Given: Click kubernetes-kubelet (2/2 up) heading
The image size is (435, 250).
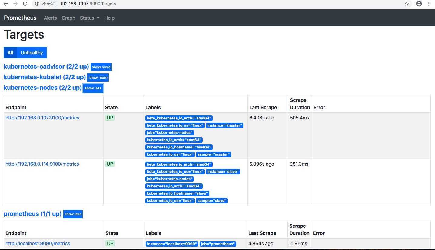Looking at the screenshot, I should (x=45, y=77).
